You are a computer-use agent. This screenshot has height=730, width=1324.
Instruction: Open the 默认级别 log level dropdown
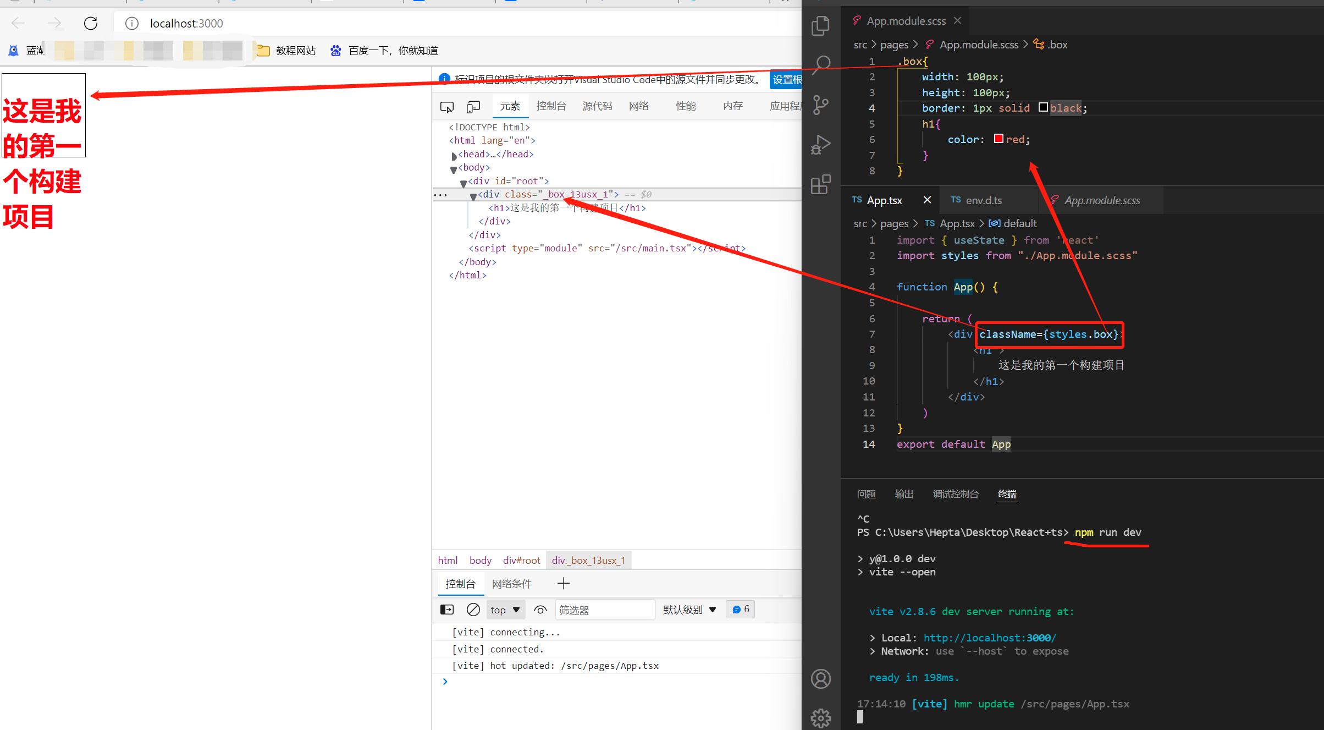pyautogui.click(x=689, y=610)
